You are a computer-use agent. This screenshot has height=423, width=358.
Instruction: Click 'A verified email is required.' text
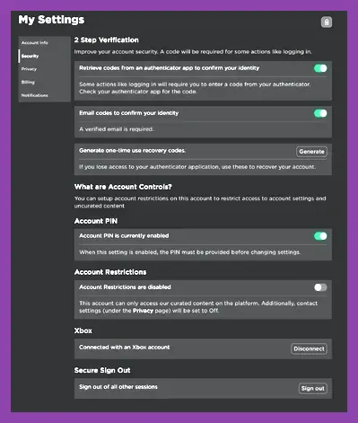tap(117, 129)
